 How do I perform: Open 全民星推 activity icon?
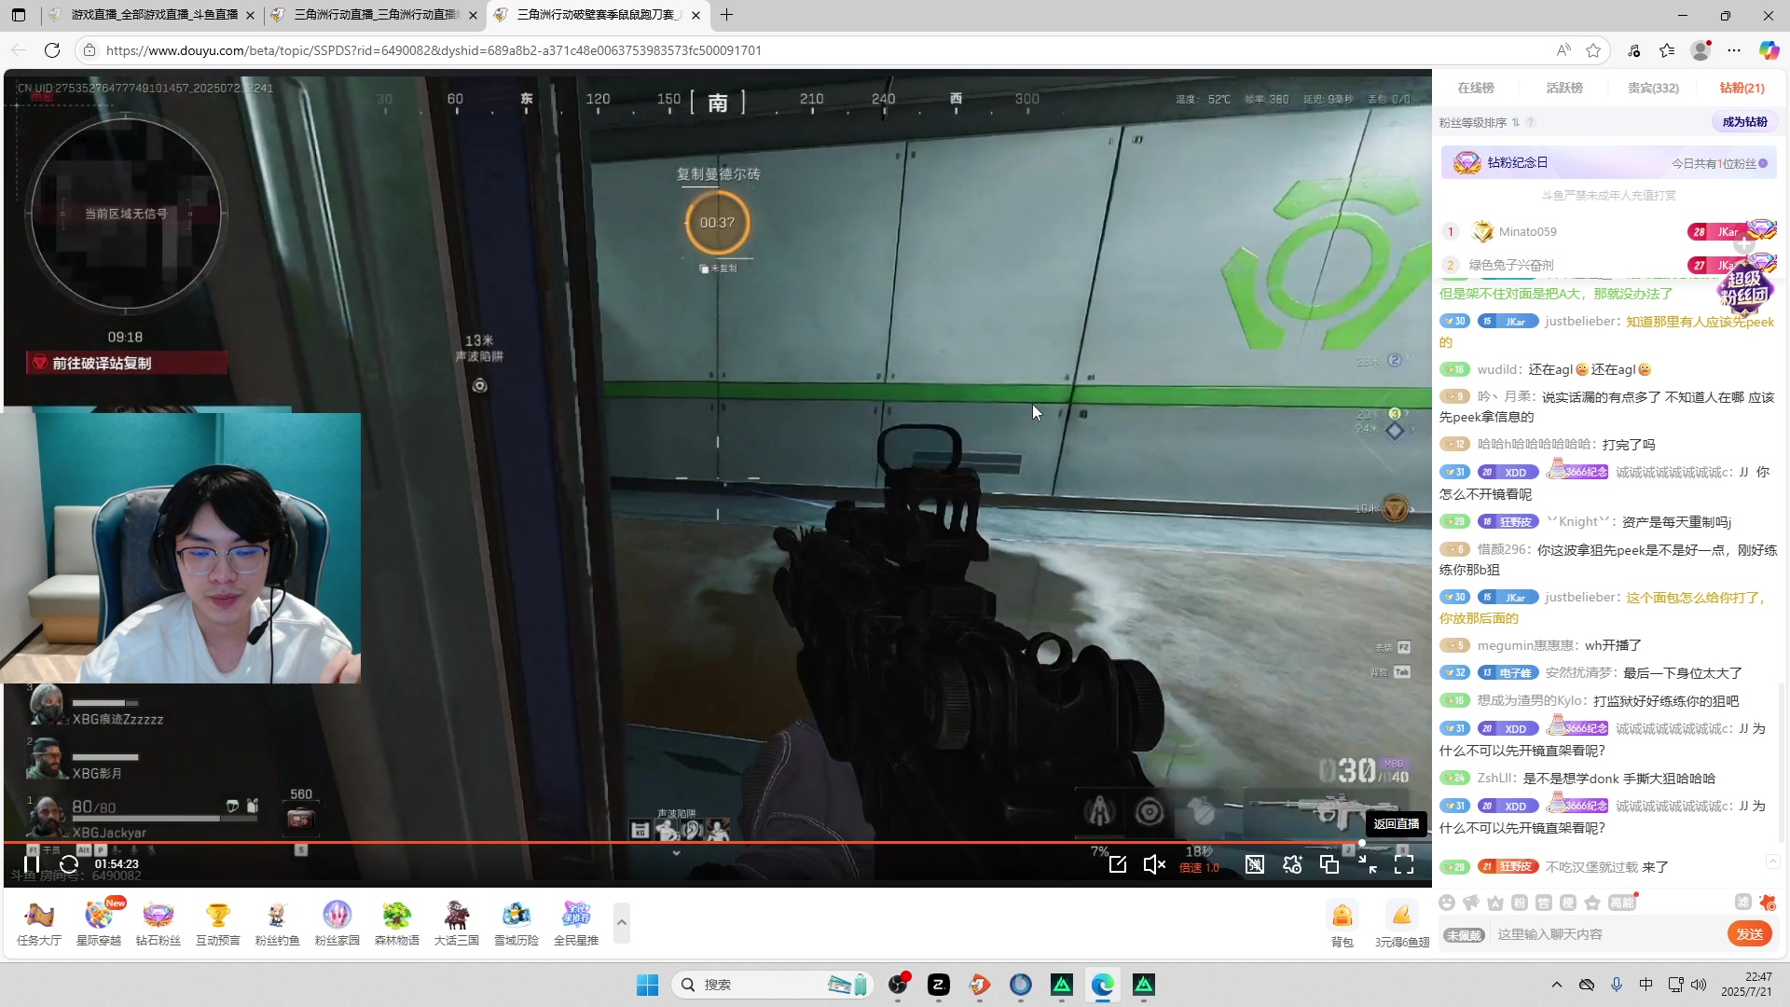[576, 924]
